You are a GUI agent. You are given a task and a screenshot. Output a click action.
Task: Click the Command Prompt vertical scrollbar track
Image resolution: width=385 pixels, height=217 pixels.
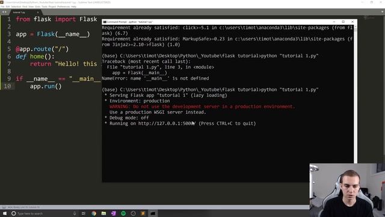pyautogui.click(x=356, y=98)
